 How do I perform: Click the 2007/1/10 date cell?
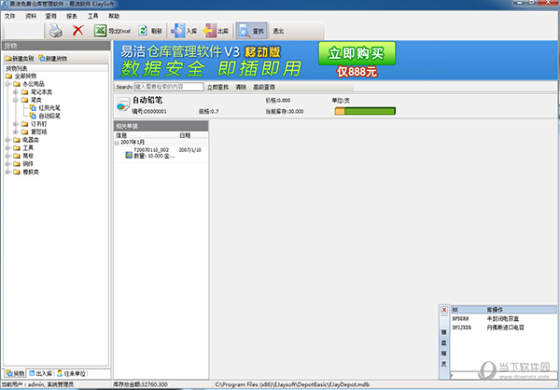190,150
